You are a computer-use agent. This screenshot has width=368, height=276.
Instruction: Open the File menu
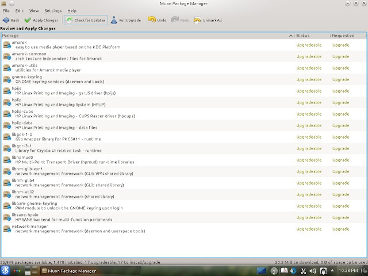coord(6,11)
